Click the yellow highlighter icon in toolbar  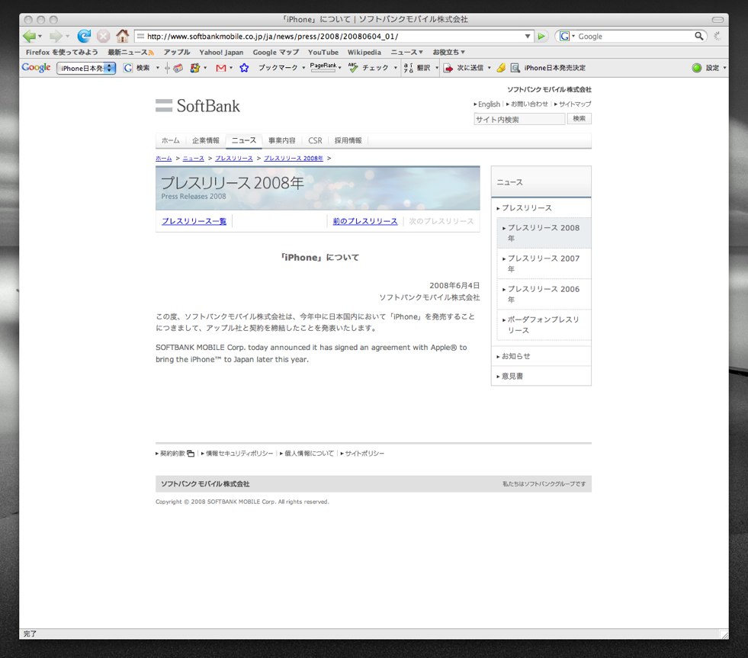[x=501, y=68]
